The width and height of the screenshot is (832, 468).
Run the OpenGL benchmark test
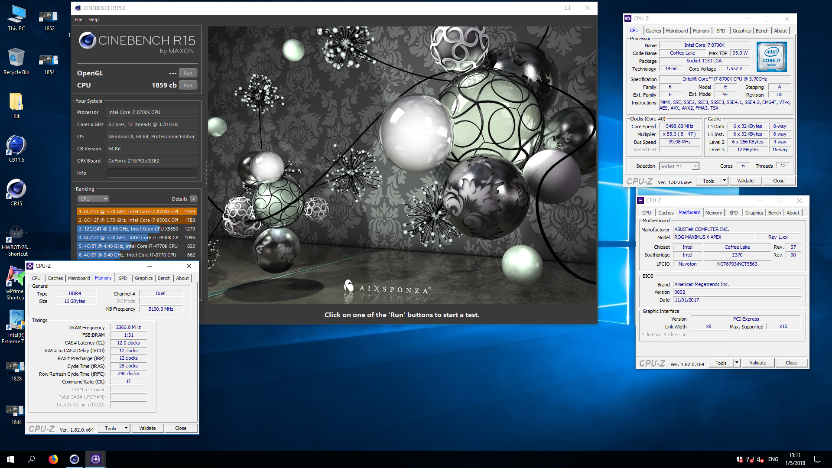188,73
